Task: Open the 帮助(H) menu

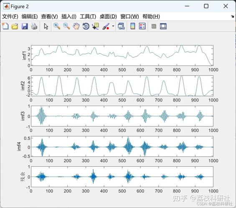Action: click(x=151, y=16)
